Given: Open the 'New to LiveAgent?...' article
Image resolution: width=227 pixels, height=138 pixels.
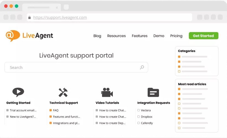Looking at the screenshot, I should coord(23,117).
